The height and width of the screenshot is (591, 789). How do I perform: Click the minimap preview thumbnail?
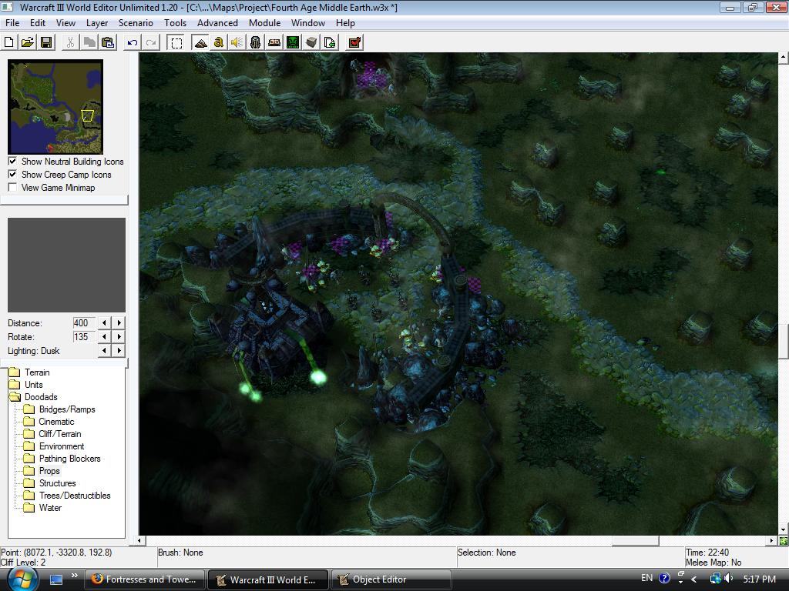[x=55, y=107]
